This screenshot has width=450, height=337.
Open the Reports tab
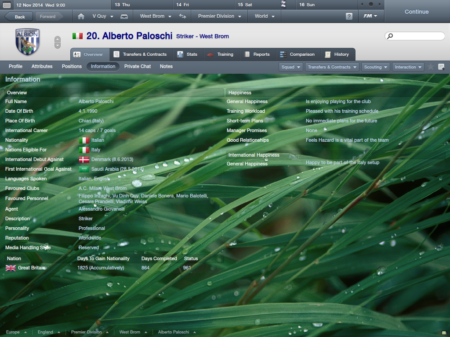(x=258, y=54)
